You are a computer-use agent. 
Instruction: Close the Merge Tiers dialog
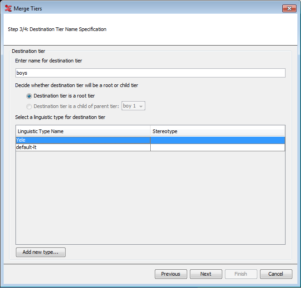[289, 9]
